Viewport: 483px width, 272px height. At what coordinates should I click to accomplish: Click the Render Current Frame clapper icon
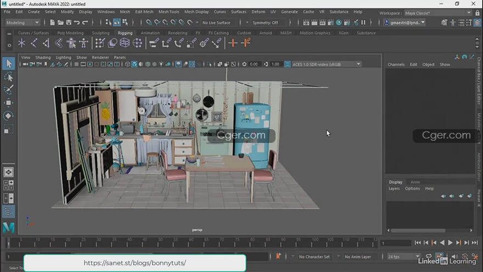tap(314, 23)
